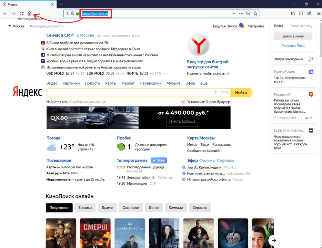322x248 pixels.
Task: Open Firefox account icon
Action: tap(309, 14)
